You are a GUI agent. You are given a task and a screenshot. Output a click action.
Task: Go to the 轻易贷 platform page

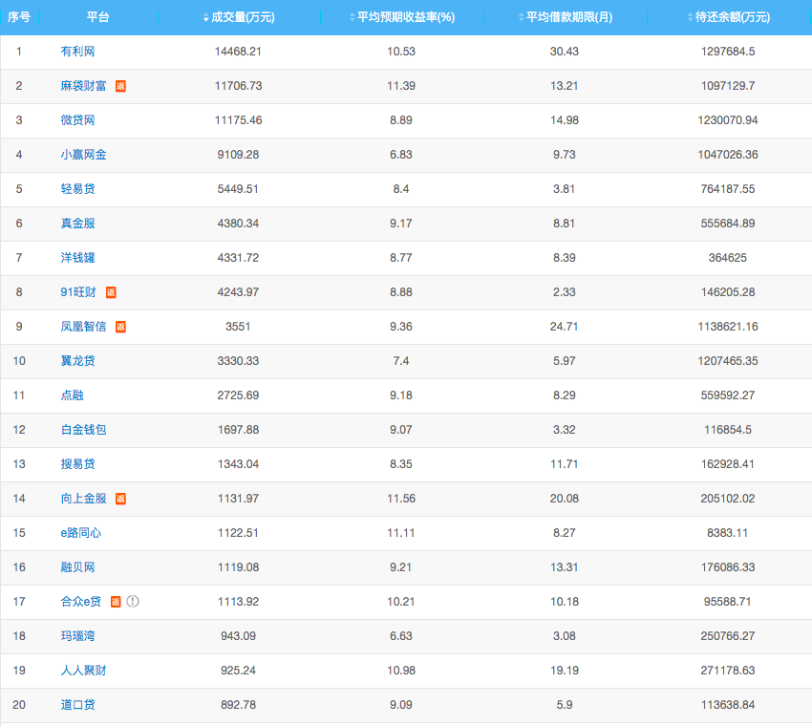point(77,189)
